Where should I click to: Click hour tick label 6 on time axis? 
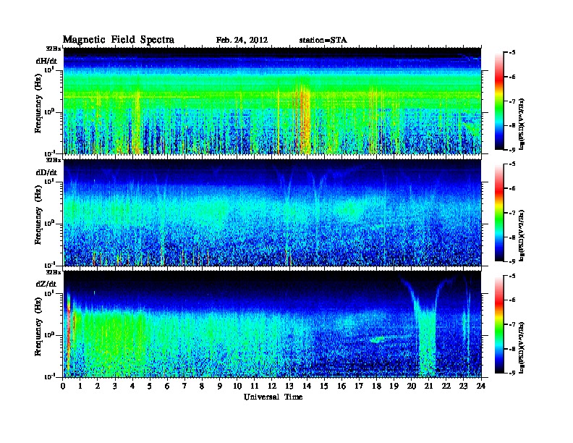click(167, 387)
